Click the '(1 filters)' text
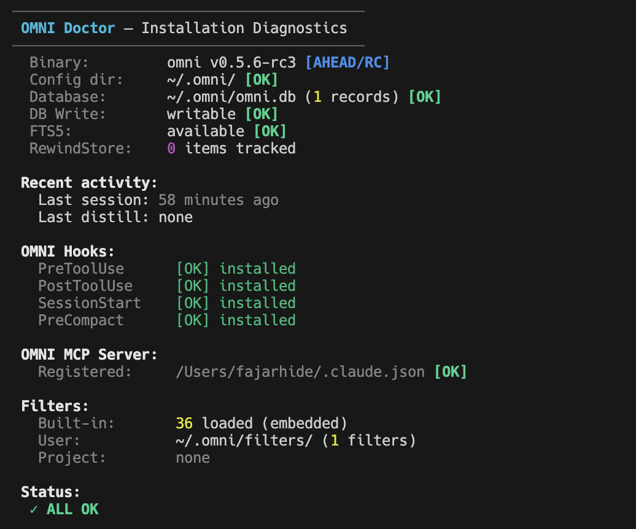The height and width of the screenshot is (529, 636). click(x=369, y=441)
